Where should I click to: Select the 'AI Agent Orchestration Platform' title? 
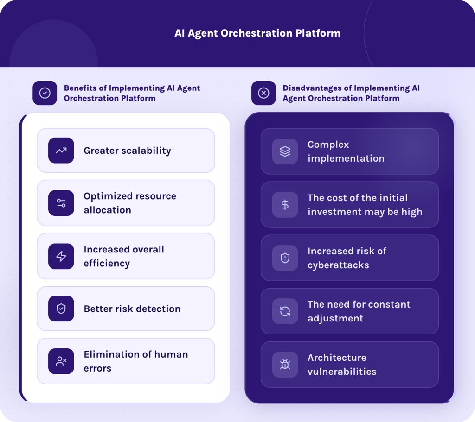257,33
